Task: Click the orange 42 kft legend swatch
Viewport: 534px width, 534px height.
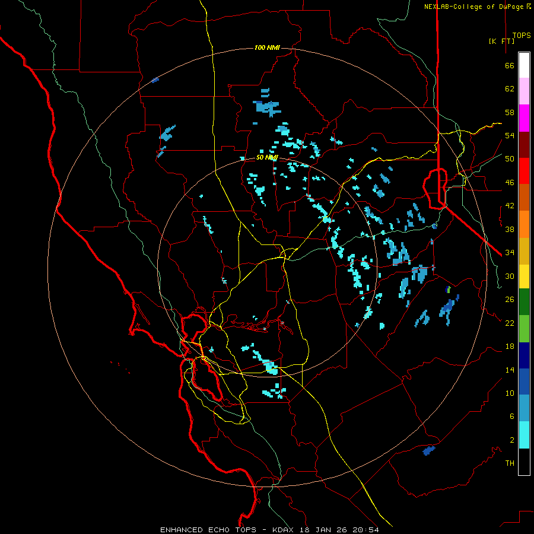Action: (x=524, y=224)
